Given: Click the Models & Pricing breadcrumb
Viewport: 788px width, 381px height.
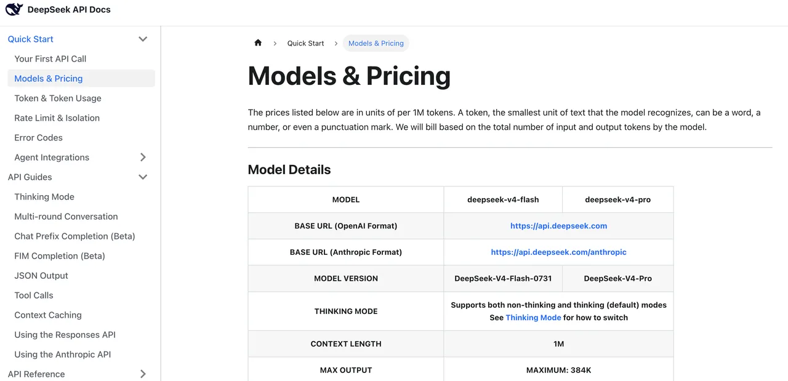Looking at the screenshot, I should [x=376, y=43].
